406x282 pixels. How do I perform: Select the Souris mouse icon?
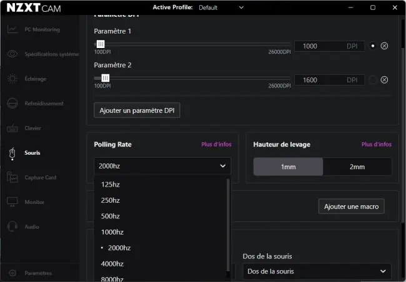click(12, 153)
